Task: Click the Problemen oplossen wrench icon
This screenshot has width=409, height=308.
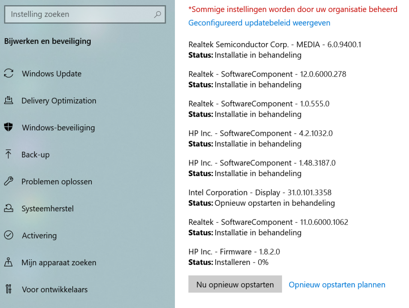Action: click(x=9, y=181)
